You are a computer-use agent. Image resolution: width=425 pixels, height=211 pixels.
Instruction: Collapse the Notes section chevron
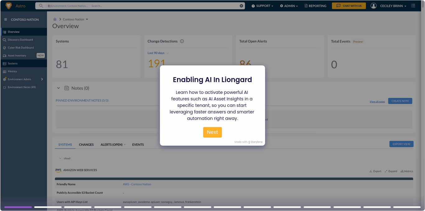point(58,88)
